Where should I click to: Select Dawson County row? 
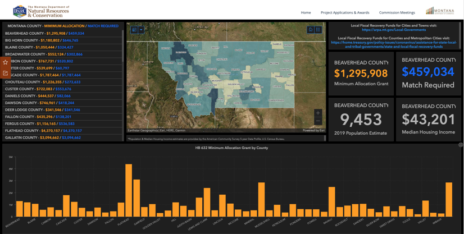(x=62, y=103)
